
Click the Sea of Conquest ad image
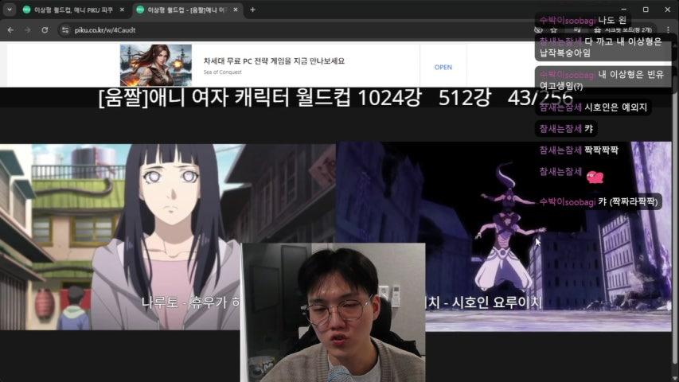156,64
